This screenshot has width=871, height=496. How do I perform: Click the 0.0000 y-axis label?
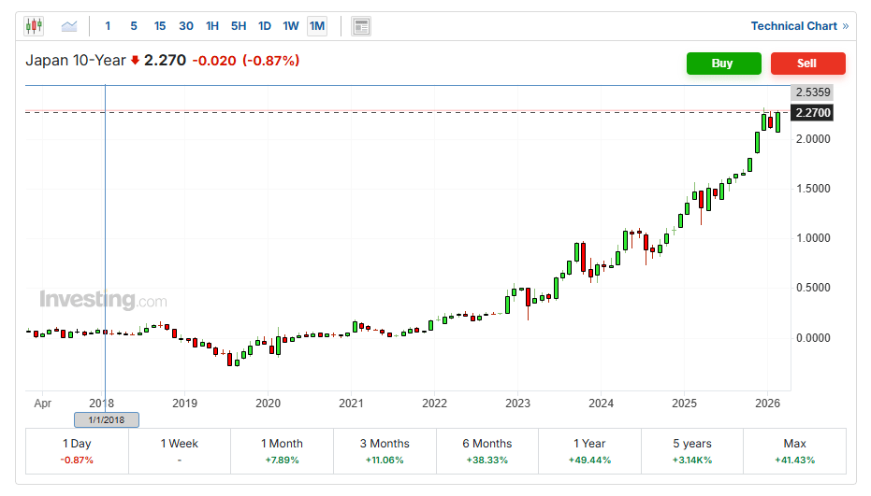click(813, 338)
